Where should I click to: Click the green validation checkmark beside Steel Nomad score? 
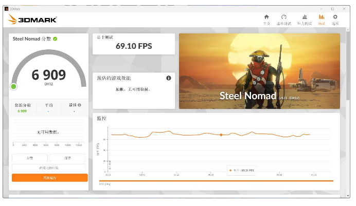pos(55,39)
